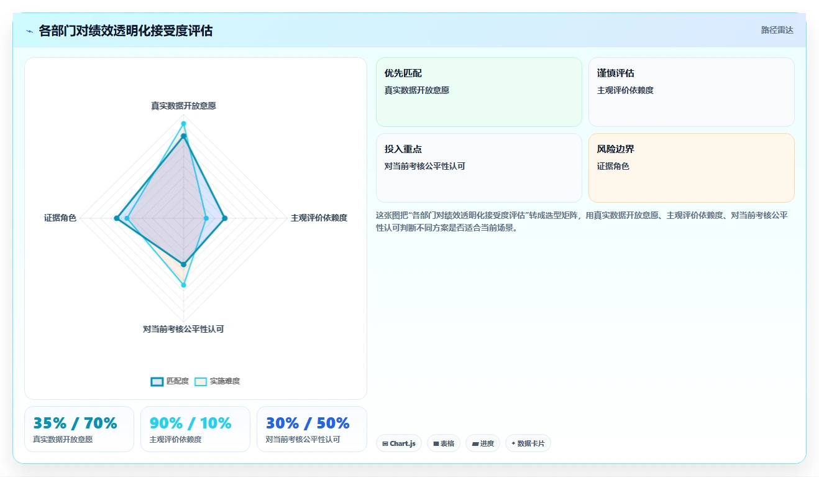
Task: Click the 对当前考核公平性认可 radar axis label
Action: [x=183, y=329]
